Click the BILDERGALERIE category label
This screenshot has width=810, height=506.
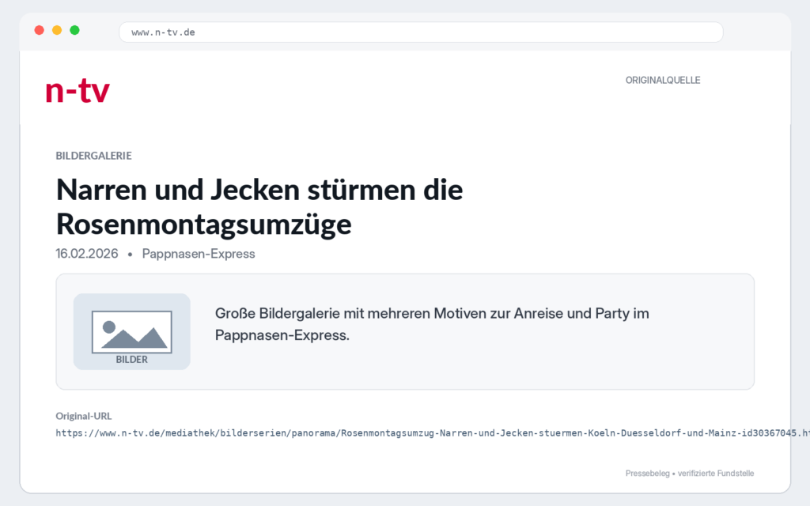point(93,156)
